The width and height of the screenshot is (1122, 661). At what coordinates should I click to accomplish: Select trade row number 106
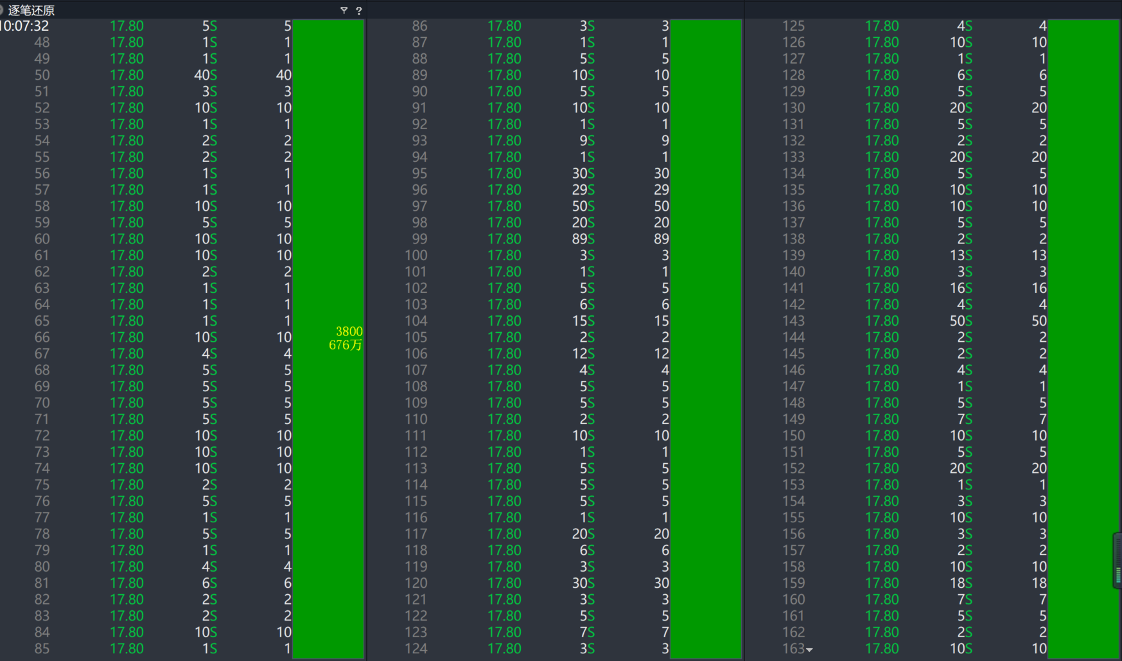pyautogui.click(x=416, y=353)
